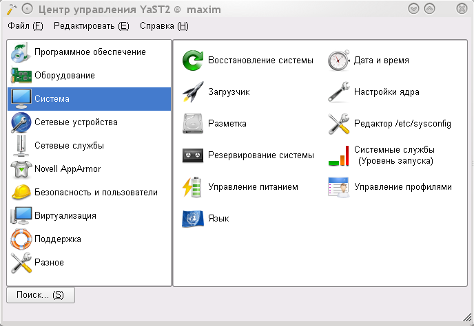Click the Управление питанием label

253,187
